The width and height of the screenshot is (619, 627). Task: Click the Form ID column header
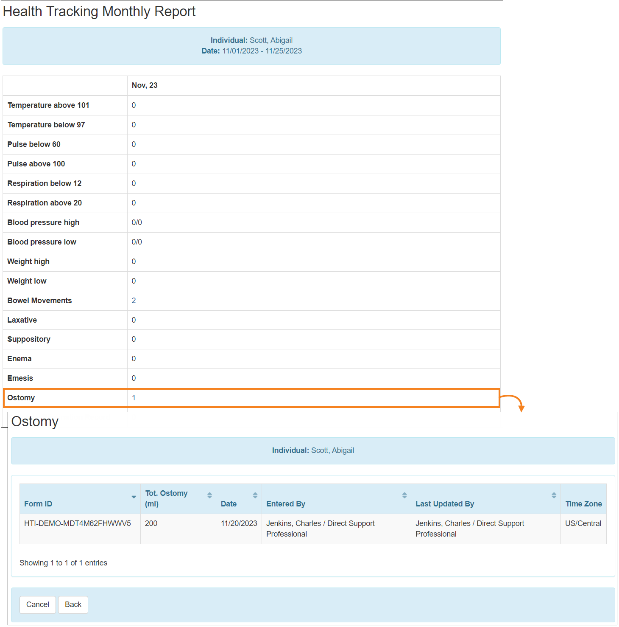[x=80, y=499]
